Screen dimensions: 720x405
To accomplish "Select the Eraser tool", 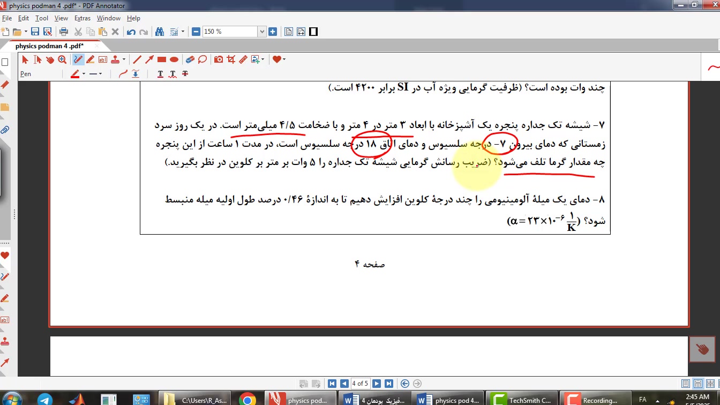I will (190, 59).
